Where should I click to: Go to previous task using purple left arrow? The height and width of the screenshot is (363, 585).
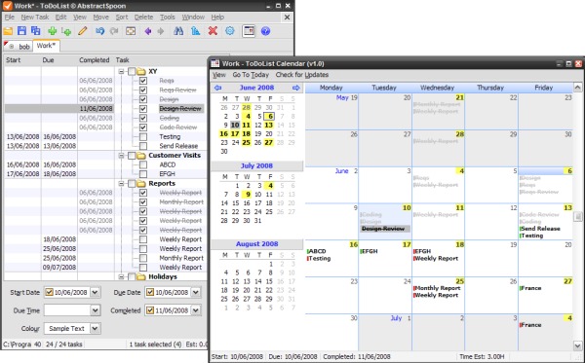click(x=148, y=31)
